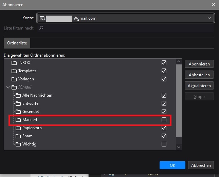The width and height of the screenshot is (219, 177).
Task: Open the Konto account dropdown
Action: tap(125, 18)
